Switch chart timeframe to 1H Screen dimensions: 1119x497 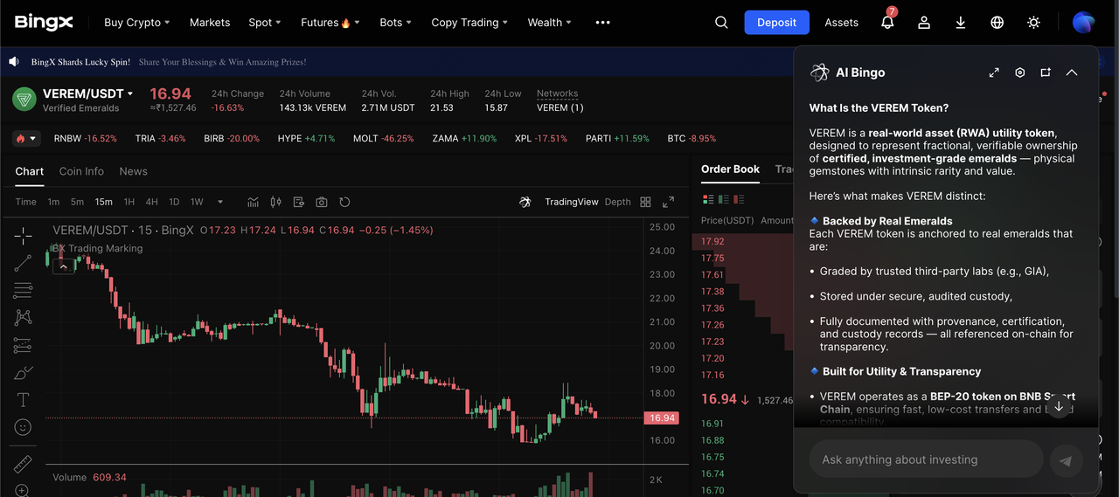129,202
